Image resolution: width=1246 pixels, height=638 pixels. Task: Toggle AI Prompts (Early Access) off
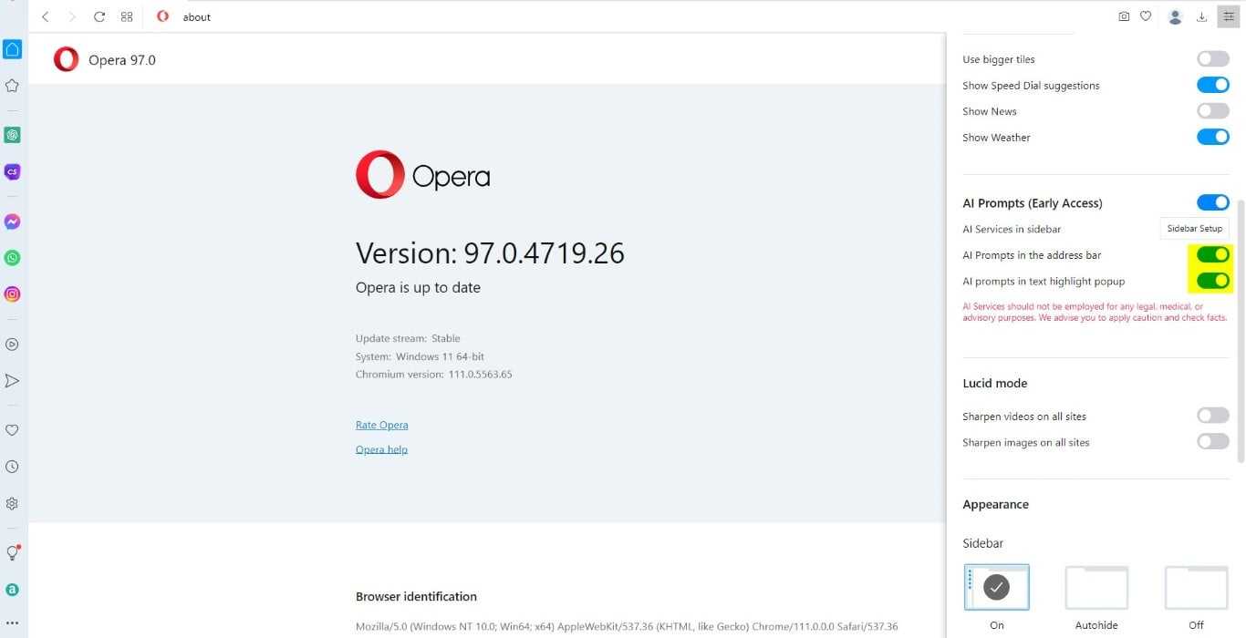point(1213,202)
